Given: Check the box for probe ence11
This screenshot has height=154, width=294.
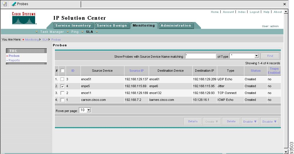Looking at the screenshot, I should point(63,93).
